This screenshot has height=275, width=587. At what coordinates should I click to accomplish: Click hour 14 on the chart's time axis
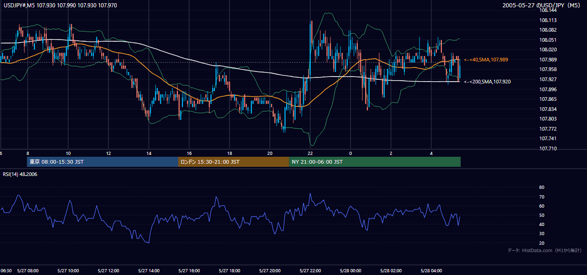(x=149, y=153)
